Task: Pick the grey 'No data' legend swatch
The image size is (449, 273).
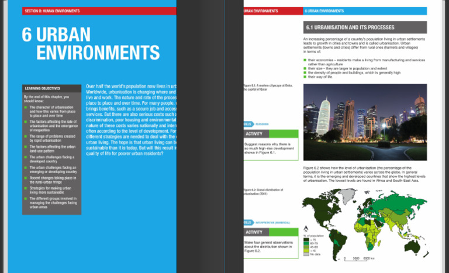Action: click(x=306, y=254)
